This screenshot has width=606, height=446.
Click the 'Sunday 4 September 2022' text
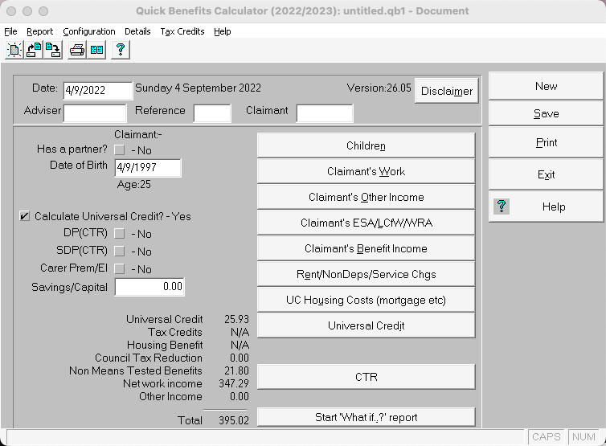pyautogui.click(x=198, y=88)
